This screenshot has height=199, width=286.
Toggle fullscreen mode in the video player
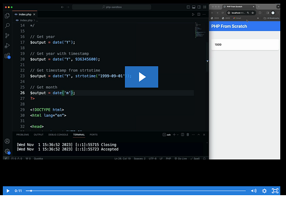point(275,190)
